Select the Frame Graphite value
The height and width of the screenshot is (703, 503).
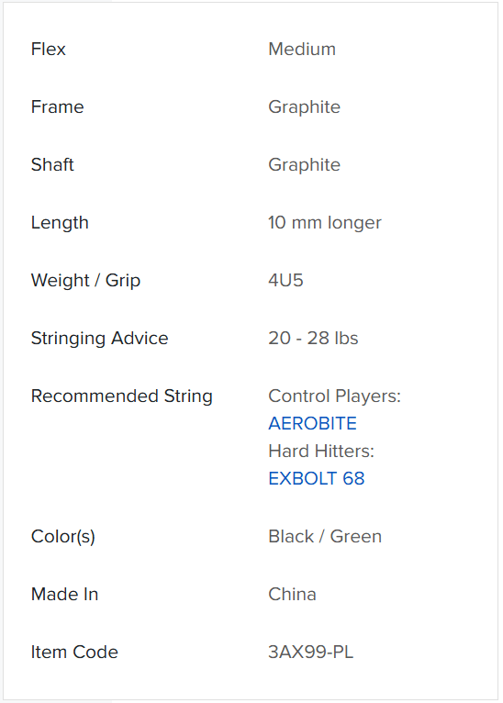[305, 107]
